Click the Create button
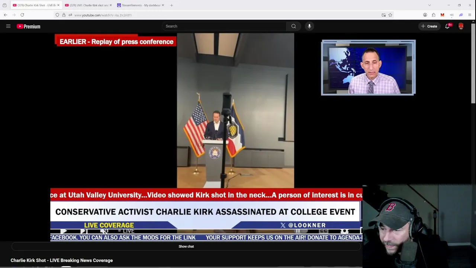 429,26
